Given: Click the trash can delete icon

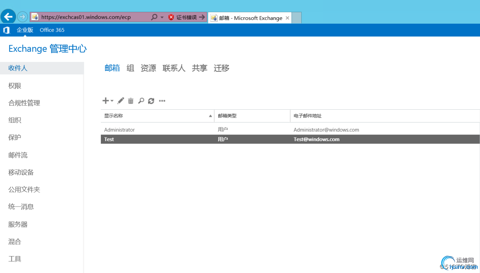Looking at the screenshot, I should pyautogui.click(x=131, y=101).
